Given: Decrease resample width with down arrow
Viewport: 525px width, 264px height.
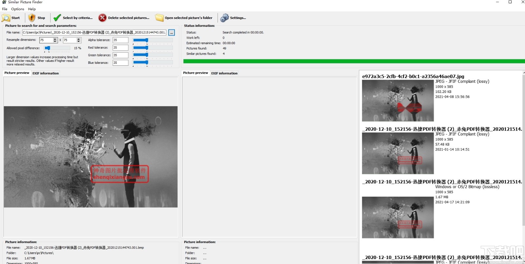Looking at the screenshot, I should pos(55,42).
